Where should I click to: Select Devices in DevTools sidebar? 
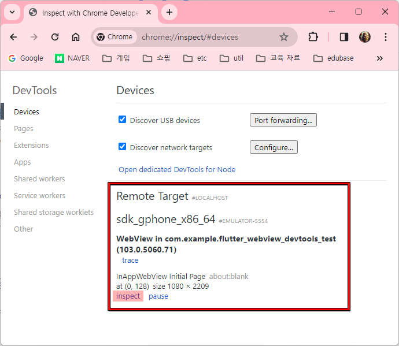coord(27,112)
